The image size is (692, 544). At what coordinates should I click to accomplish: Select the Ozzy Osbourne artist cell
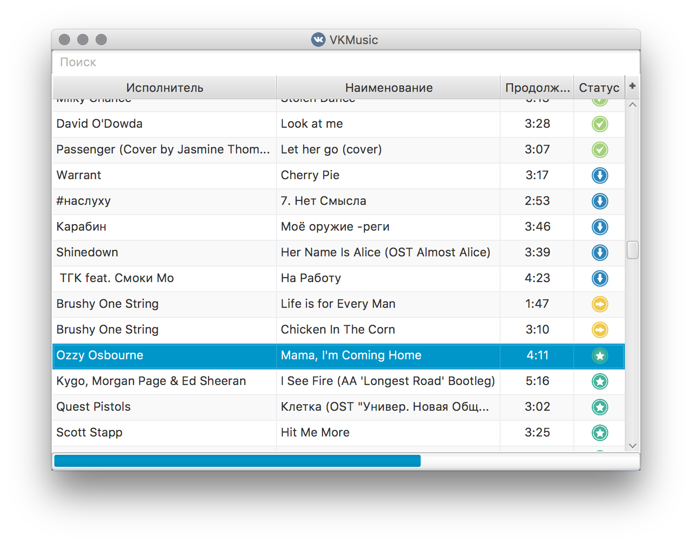coord(164,356)
